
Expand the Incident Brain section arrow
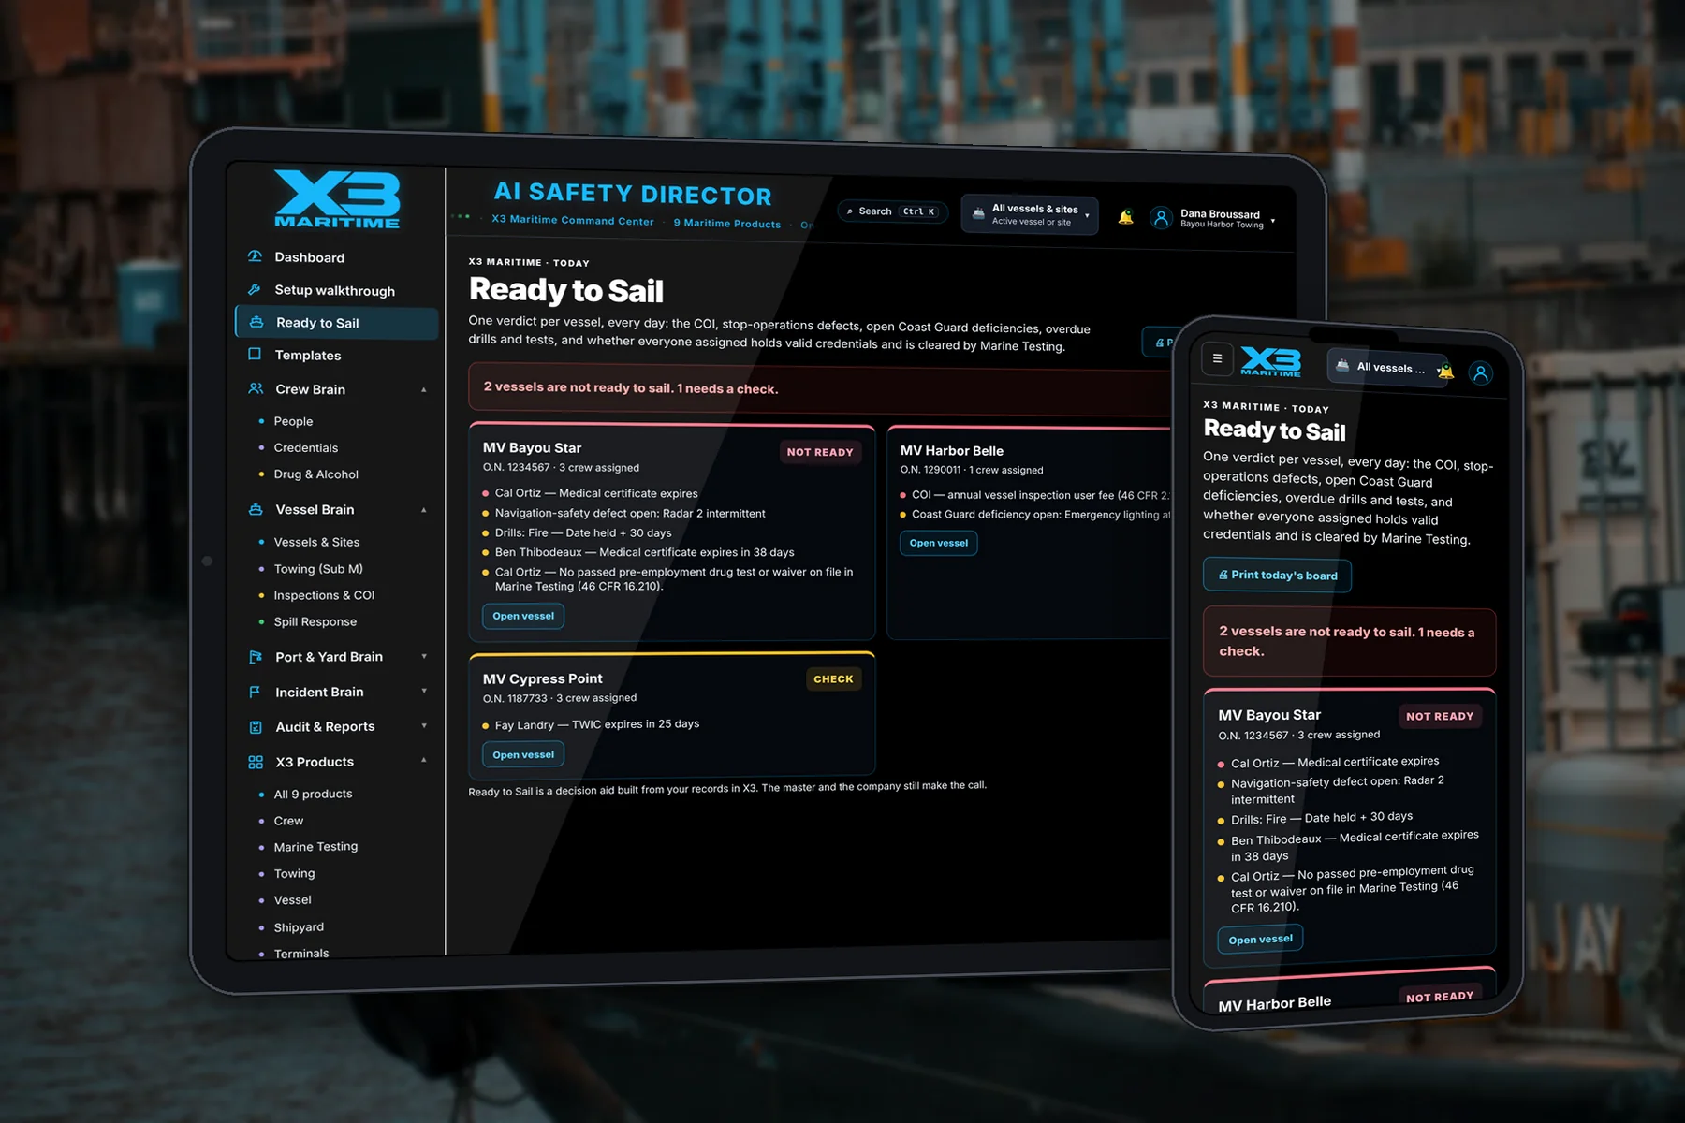tap(424, 691)
